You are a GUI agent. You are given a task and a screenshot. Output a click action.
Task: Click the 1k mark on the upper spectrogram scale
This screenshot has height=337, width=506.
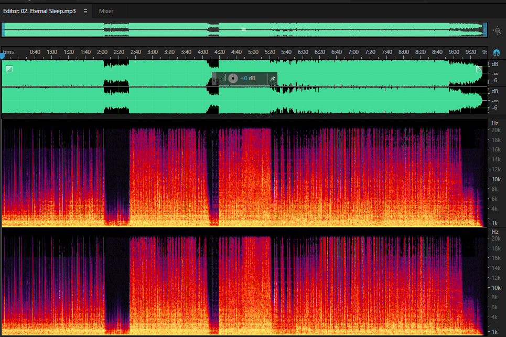click(x=494, y=223)
